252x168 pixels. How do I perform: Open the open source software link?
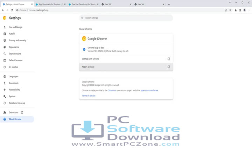[x=149, y=91]
